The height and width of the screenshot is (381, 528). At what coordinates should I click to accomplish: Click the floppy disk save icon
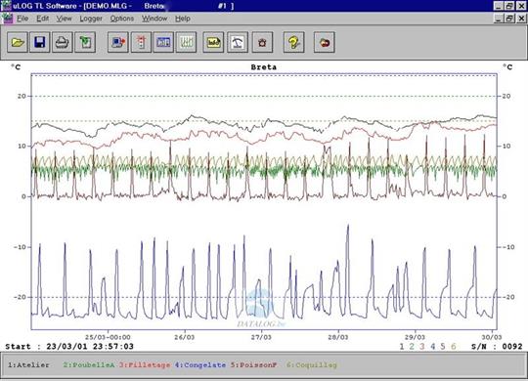tap(40, 42)
